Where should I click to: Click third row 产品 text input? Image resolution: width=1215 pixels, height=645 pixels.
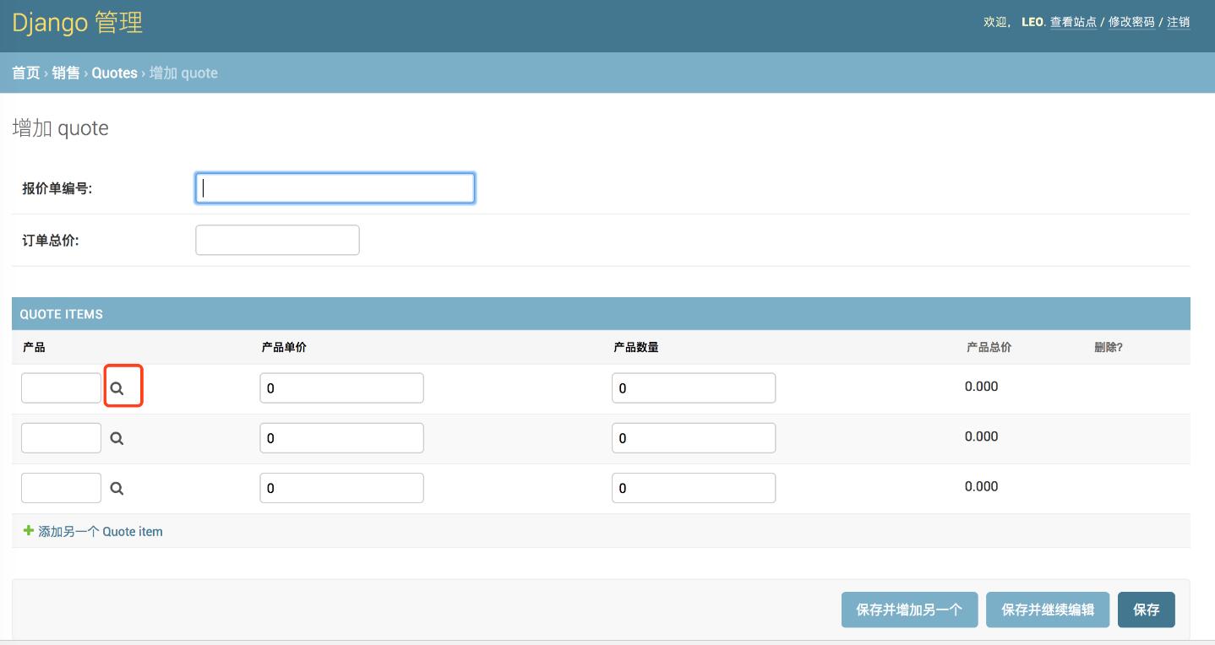tap(61, 487)
